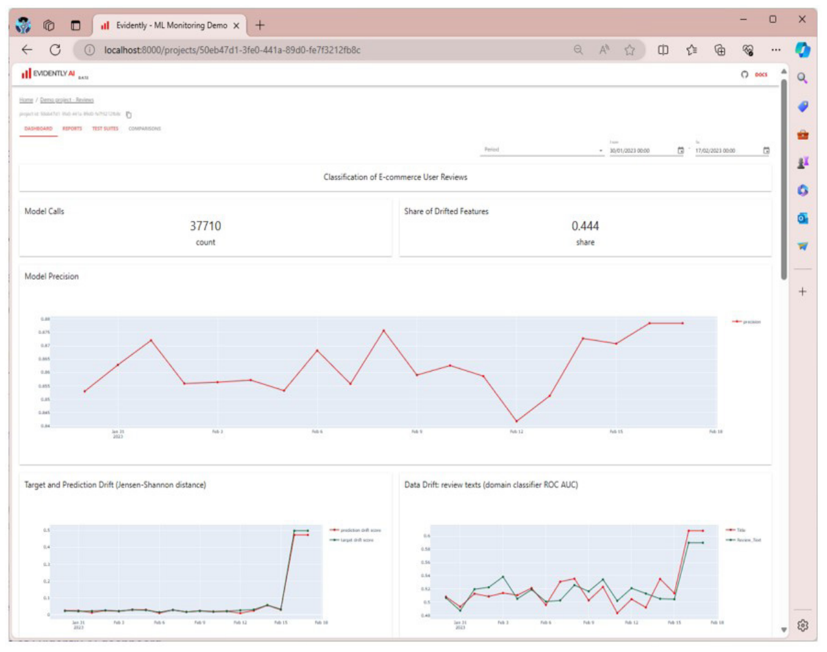The width and height of the screenshot is (827, 652).
Task: Toggle target drift score legend entry
Action: [352, 540]
